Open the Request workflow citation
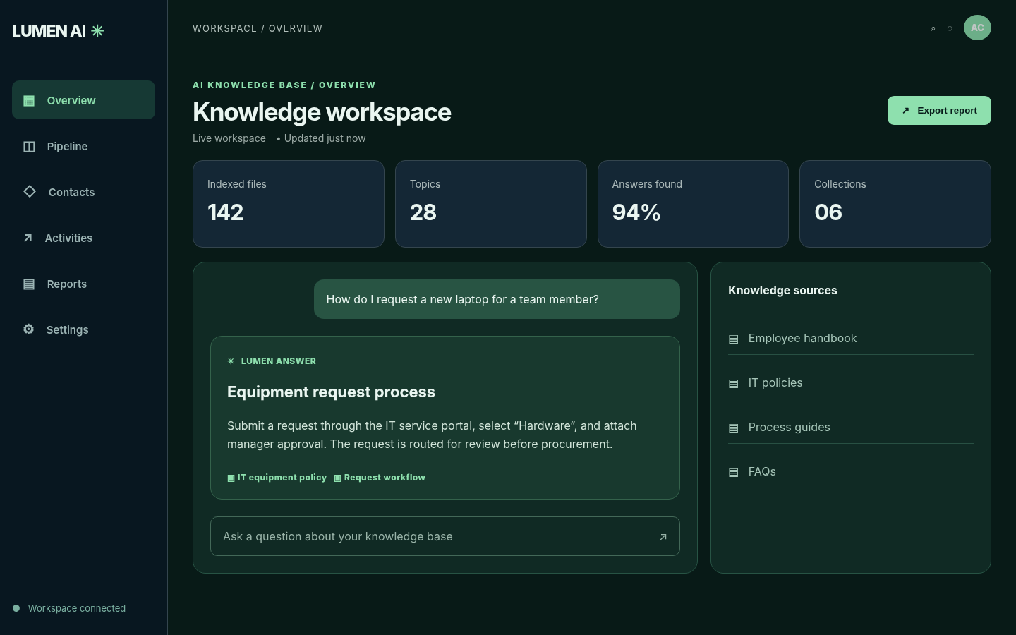Viewport: 1016px width, 635px height. [380, 478]
